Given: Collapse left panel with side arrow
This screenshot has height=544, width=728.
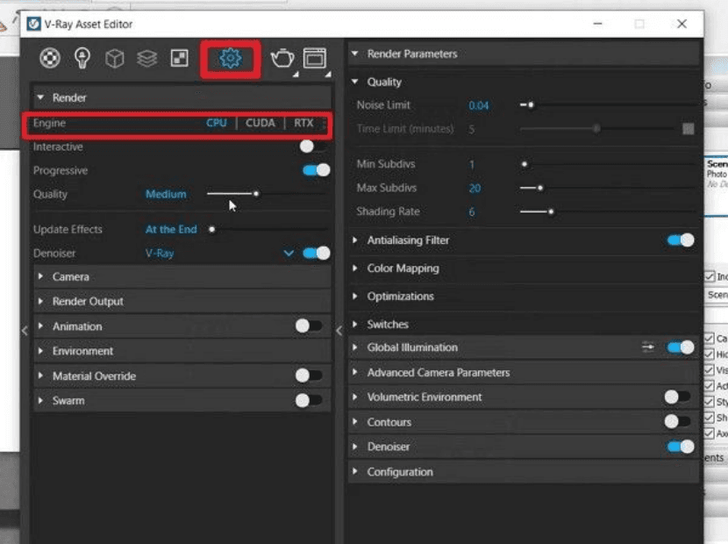Looking at the screenshot, I should click(25, 331).
